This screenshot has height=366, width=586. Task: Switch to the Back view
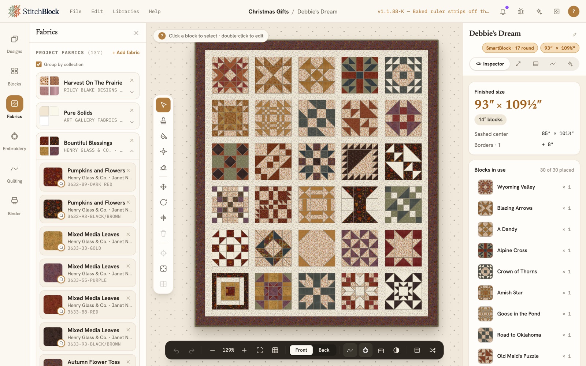(324, 350)
